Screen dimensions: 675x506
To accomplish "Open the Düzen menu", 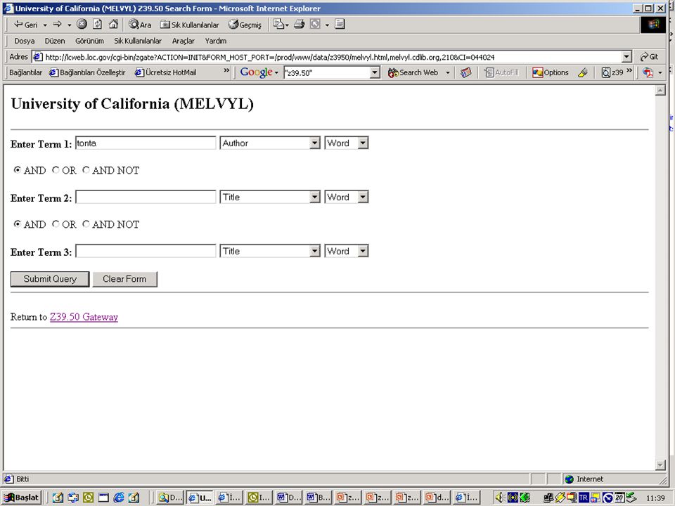I will [x=55, y=41].
